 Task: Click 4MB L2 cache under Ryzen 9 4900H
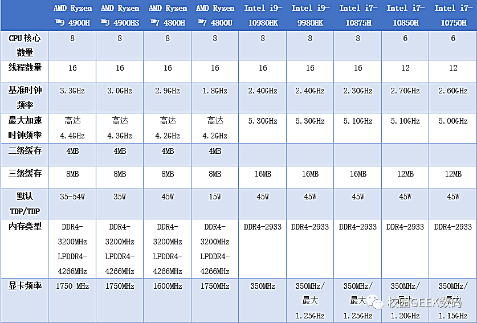click(x=72, y=151)
